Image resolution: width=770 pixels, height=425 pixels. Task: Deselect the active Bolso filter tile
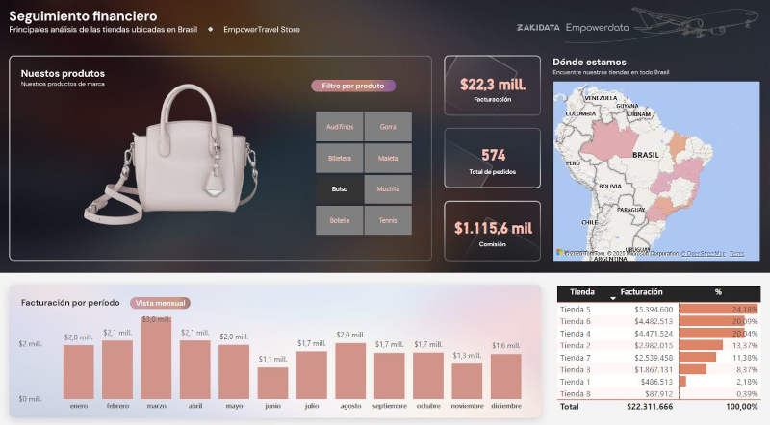340,188
